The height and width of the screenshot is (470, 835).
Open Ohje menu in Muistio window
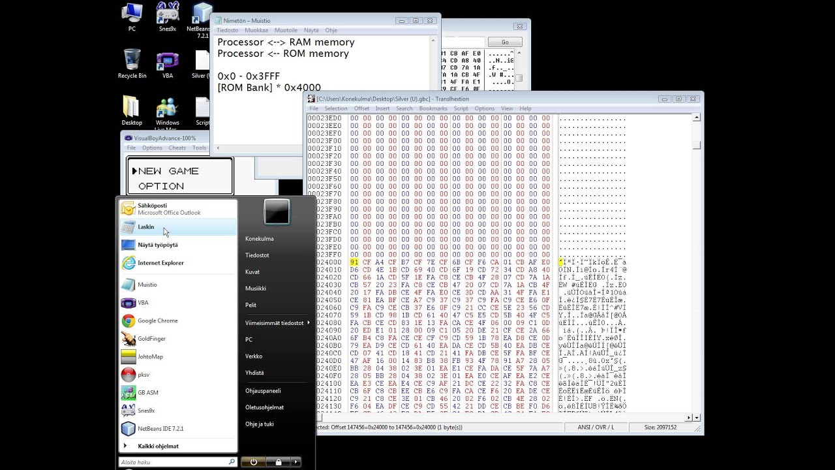(331, 30)
